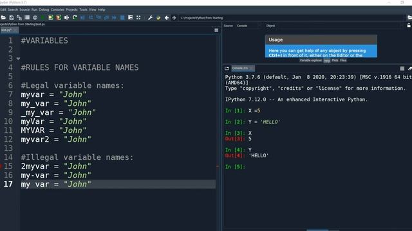This screenshot has width=412, height=231.
Task: Click the '2myvar = "John"' code line
Action: point(56,166)
